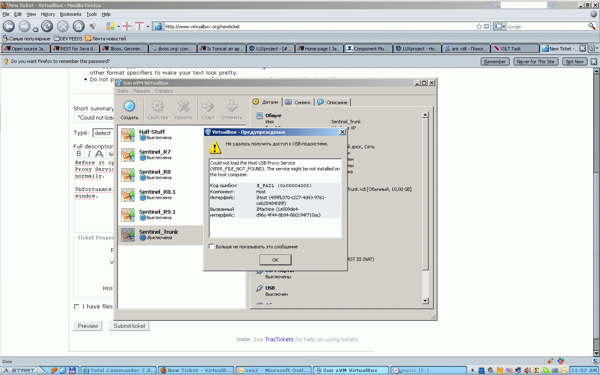Screen dimensions: 600x375
Task: Click the speaker volume tray icon
Action: [x=527, y=370]
